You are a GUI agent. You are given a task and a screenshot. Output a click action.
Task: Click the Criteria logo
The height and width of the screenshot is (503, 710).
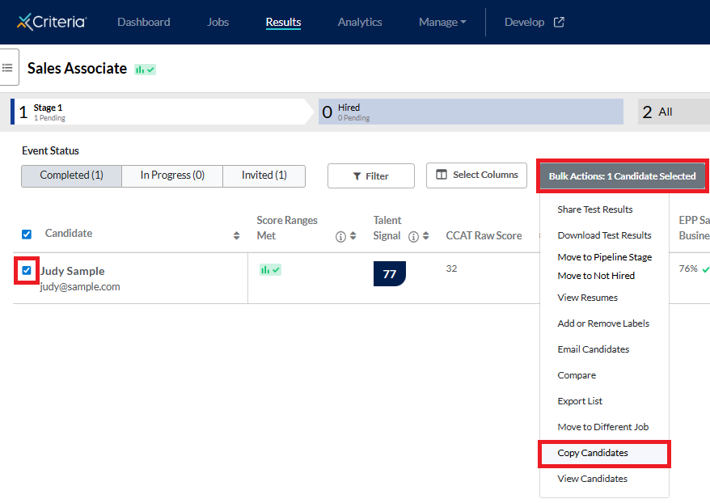tap(52, 22)
